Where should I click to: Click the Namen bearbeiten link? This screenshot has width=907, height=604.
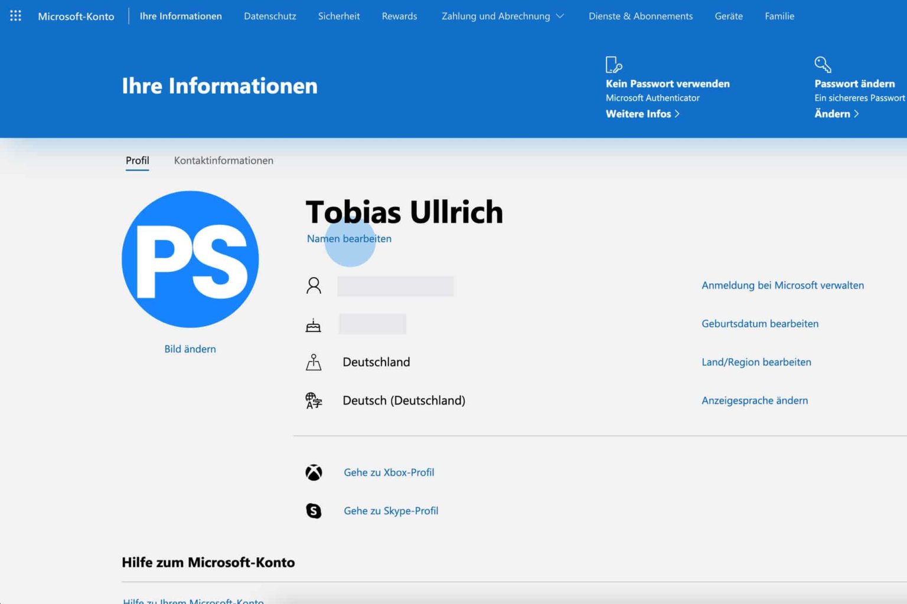(348, 238)
